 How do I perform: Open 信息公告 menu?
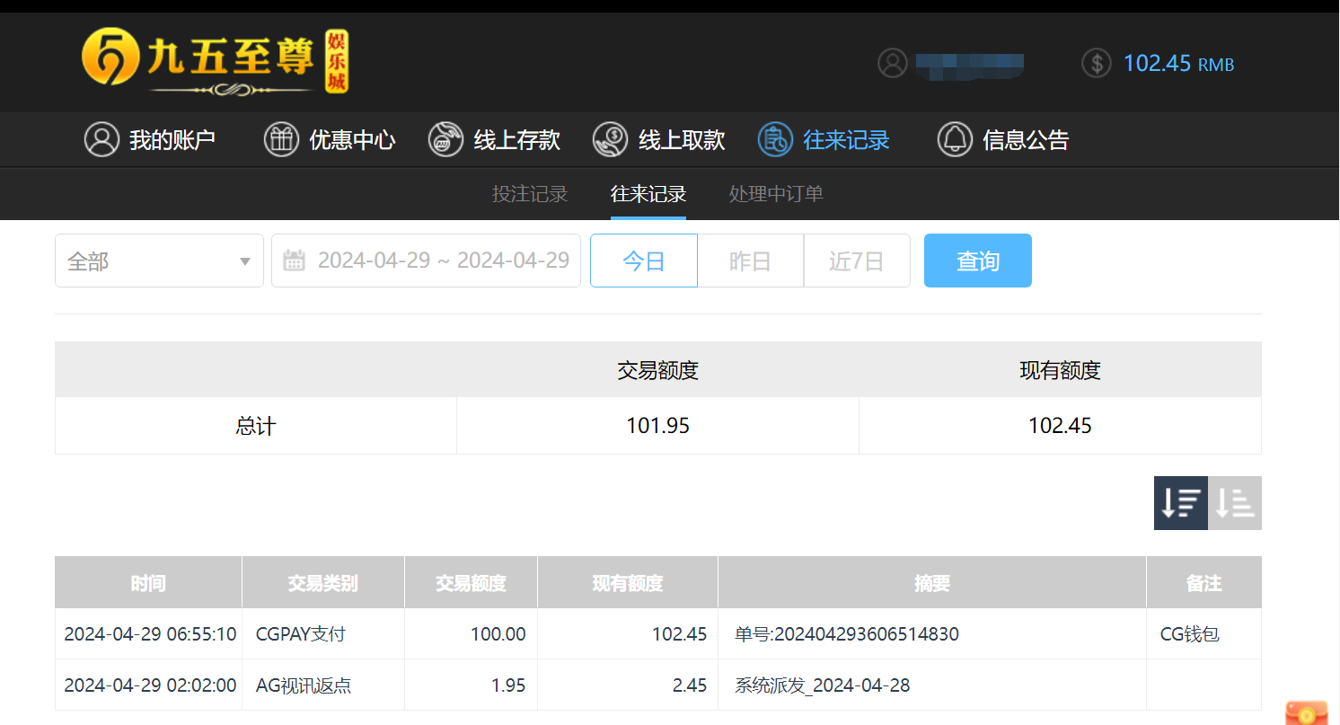click(1026, 139)
